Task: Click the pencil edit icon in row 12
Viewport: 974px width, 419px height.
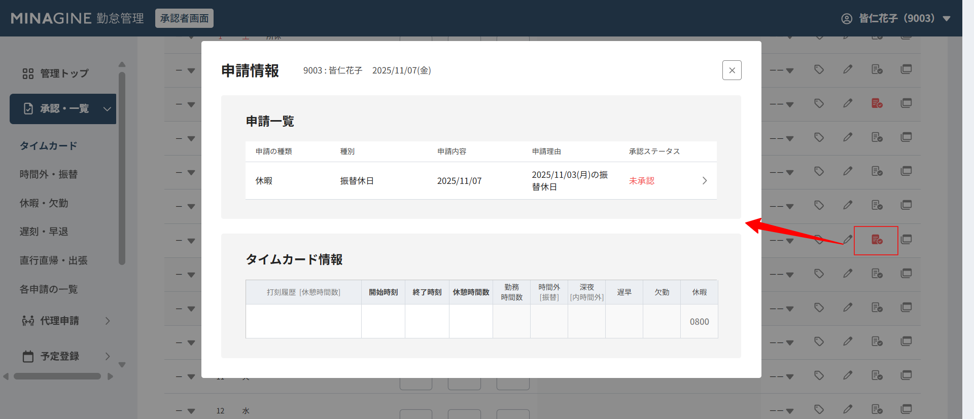Action: [x=848, y=409]
